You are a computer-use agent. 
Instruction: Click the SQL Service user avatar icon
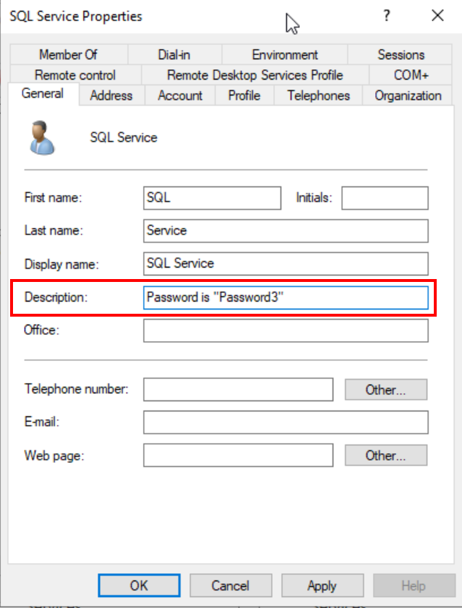click(43, 137)
